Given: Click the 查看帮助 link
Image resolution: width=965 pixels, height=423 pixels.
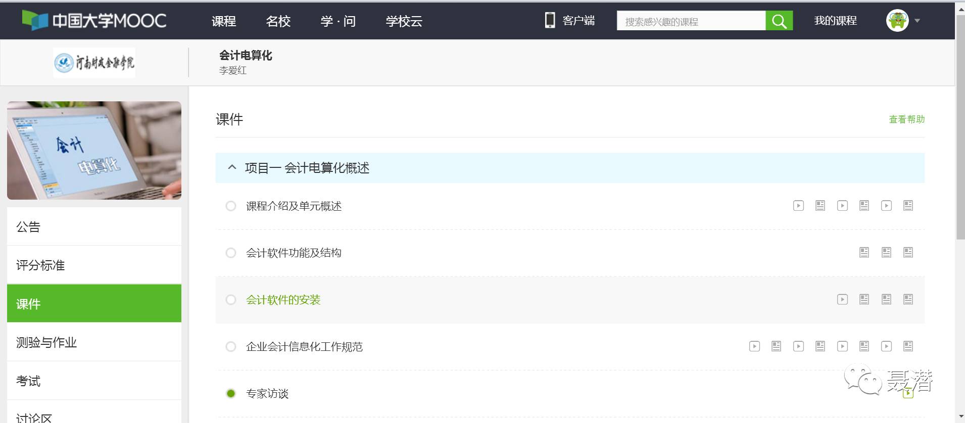Looking at the screenshot, I should click(906, 119).
